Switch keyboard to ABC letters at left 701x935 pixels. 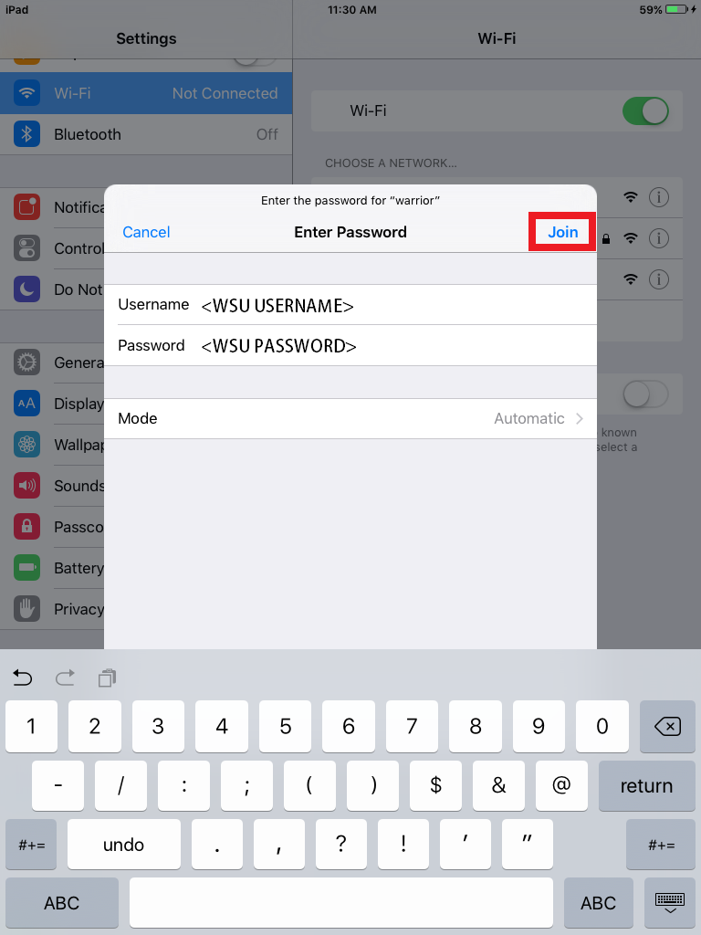[62, 903]
